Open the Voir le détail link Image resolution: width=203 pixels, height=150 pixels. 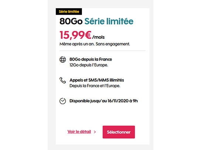(x=79, y=132)
